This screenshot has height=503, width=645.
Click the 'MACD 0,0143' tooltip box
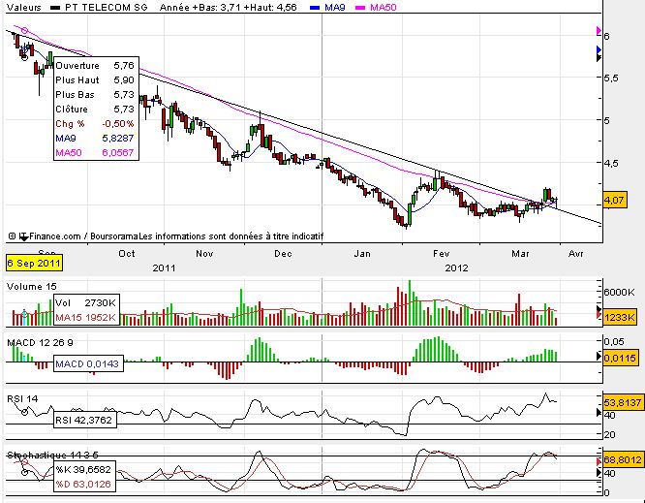[x=88, y=363]
